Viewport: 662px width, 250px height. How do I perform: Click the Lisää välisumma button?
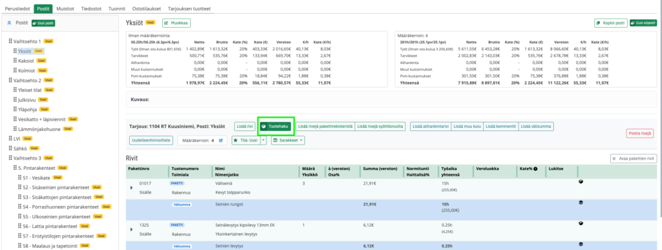coord(536,126)
